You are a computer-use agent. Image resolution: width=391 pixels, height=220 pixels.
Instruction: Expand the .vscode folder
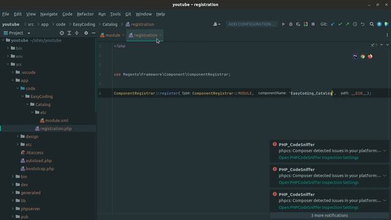click(13, 72)
